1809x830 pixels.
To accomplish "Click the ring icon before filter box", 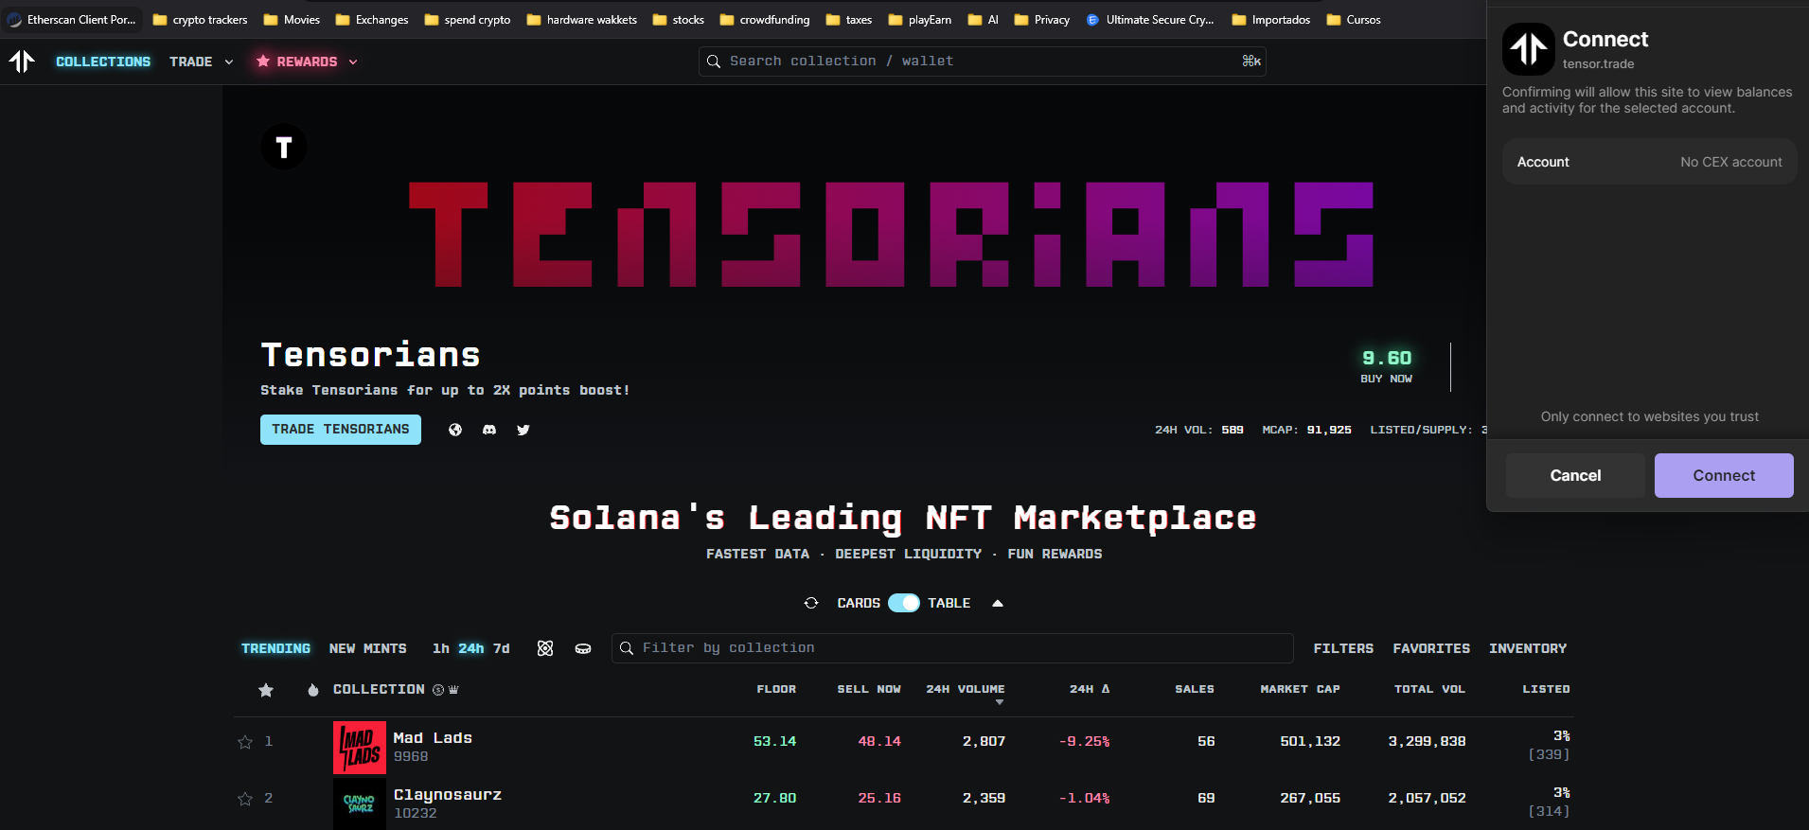I will tap(583, 648).
